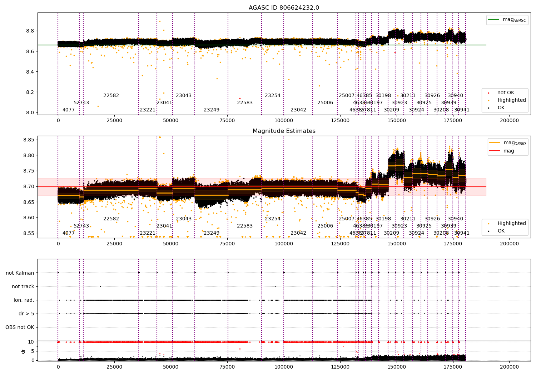Click the "8.6" y-axis tick label
Image resolution: width=536 pixels, height=375 pixels.
coord(30,51)
